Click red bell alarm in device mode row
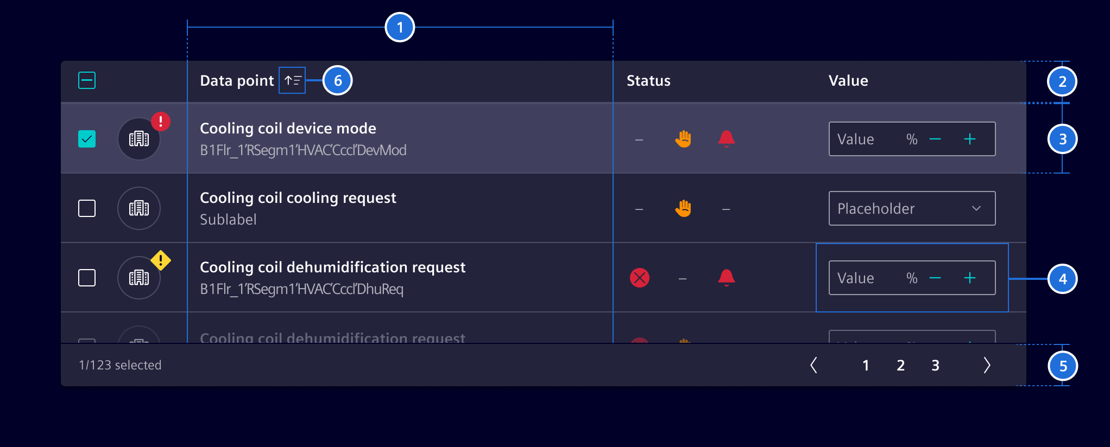Screen dimensions: 1110x447 [726, 139]
